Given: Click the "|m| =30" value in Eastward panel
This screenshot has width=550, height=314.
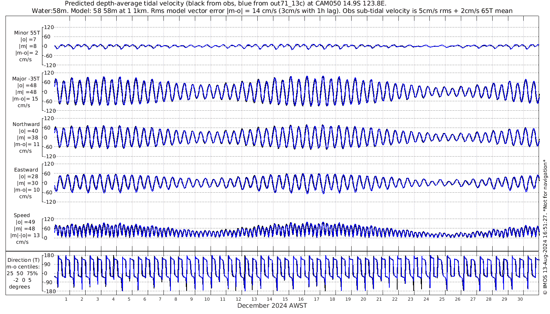Looking at the screenshot, I should [x=27, y=183].
